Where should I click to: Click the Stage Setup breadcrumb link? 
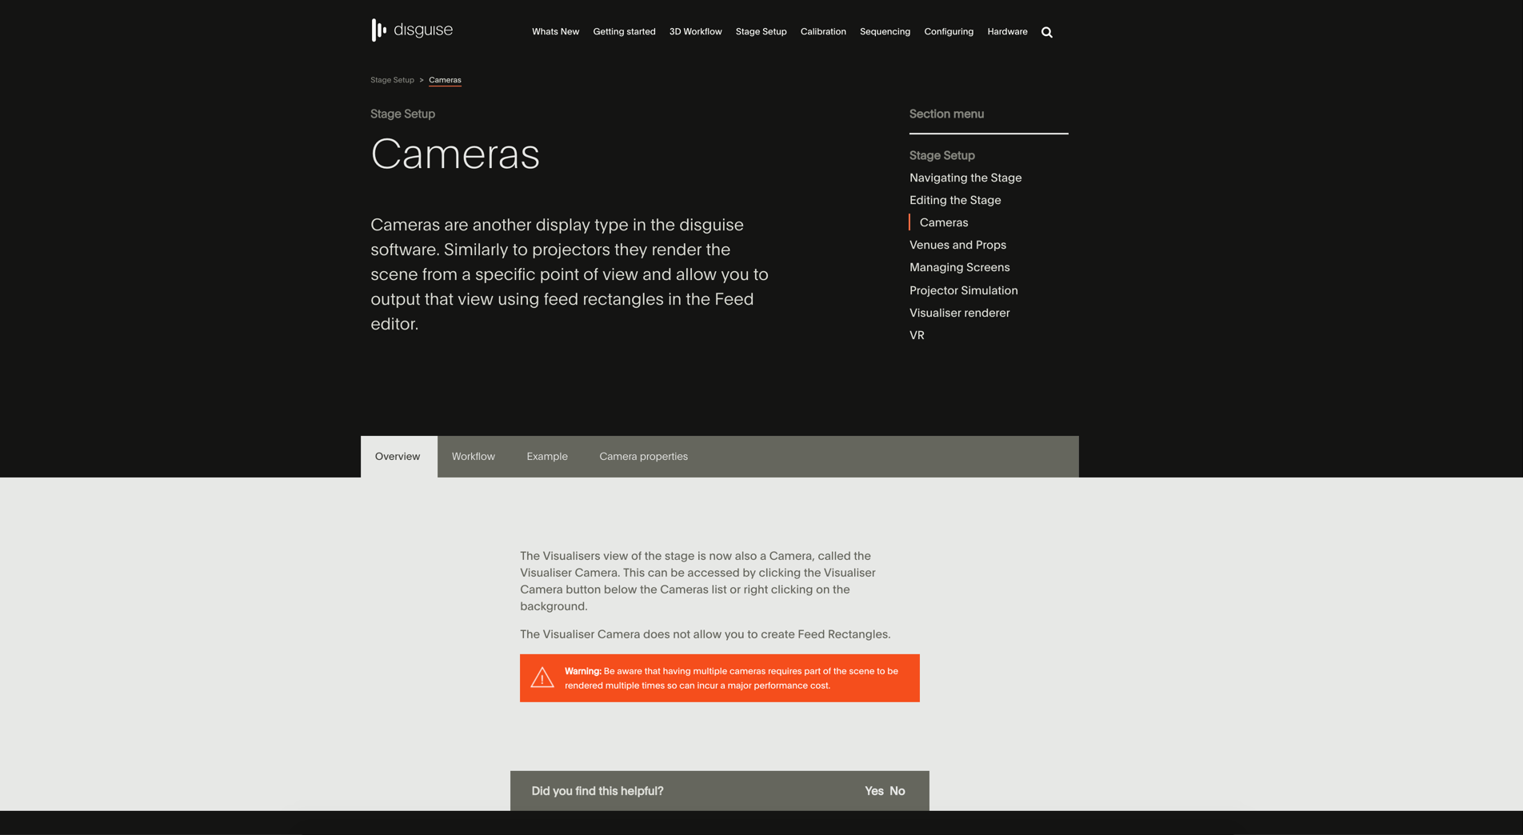[x=392, y=80]
